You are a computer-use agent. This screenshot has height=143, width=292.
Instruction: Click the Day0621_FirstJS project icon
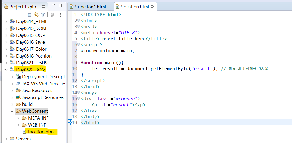pyautogui.click(x=12, y=63)
